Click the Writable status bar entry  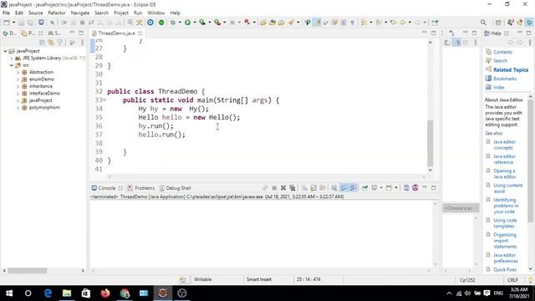click(x=202, y=279)
